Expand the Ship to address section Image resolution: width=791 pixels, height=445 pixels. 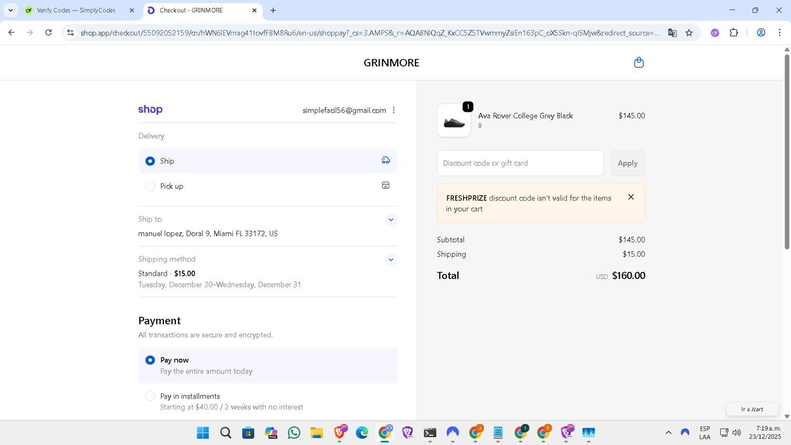coord(391,220)
